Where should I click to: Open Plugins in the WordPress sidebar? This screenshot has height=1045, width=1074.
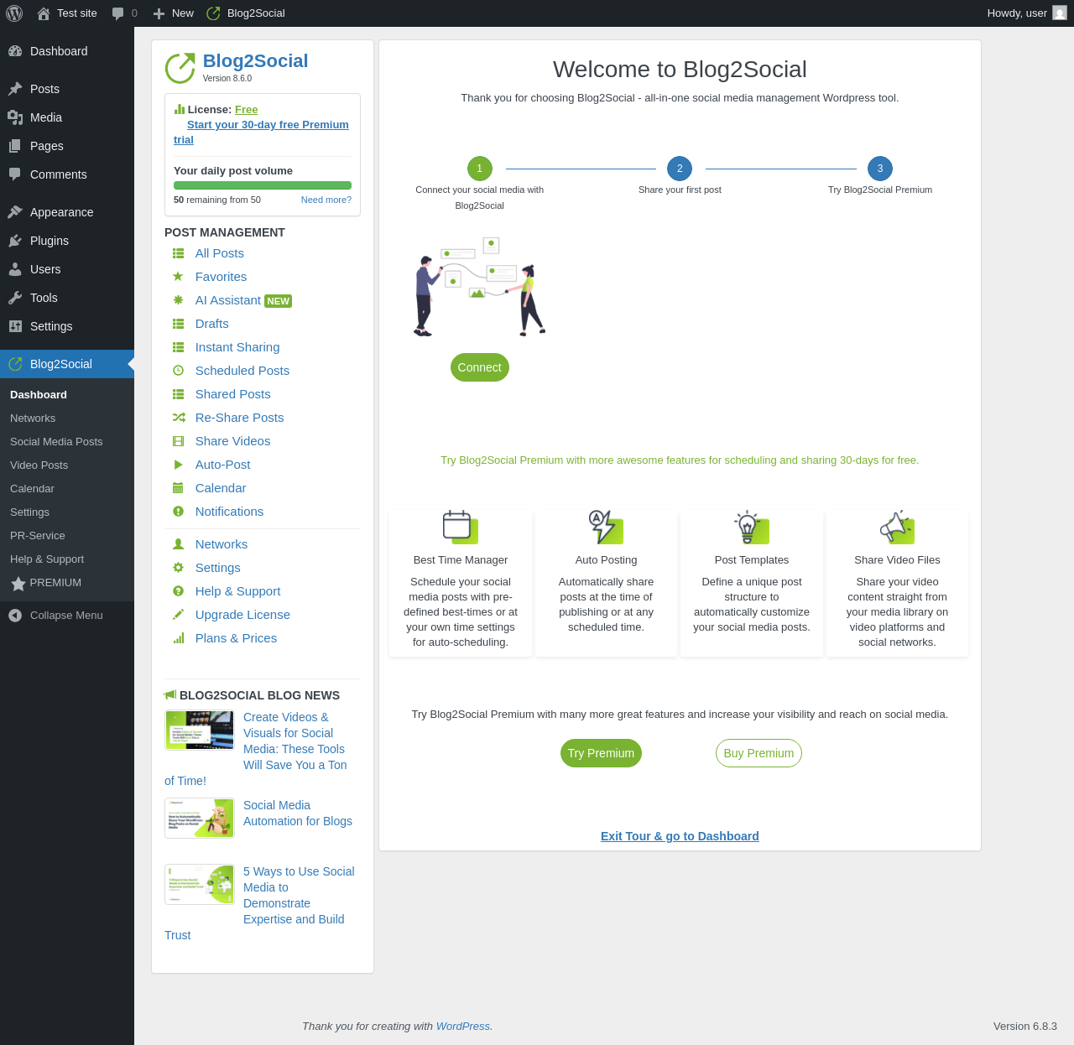point(67,241)
